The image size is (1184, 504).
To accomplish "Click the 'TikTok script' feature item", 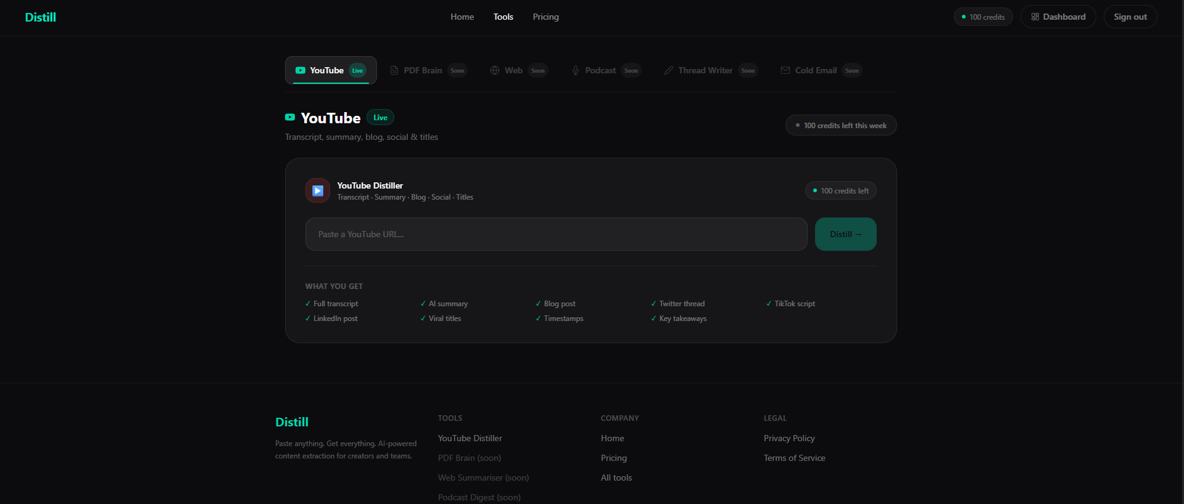I will point(790,304).
